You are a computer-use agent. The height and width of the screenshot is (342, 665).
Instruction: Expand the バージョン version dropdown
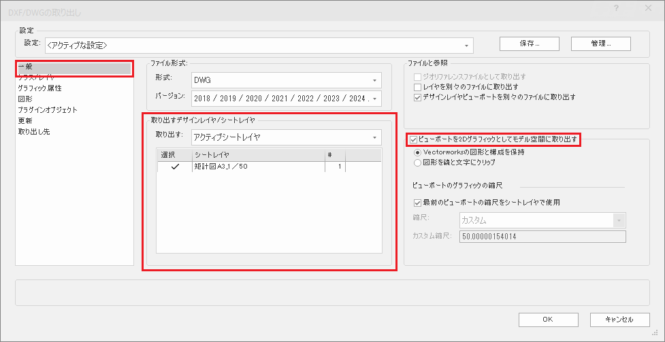[286, 99]
